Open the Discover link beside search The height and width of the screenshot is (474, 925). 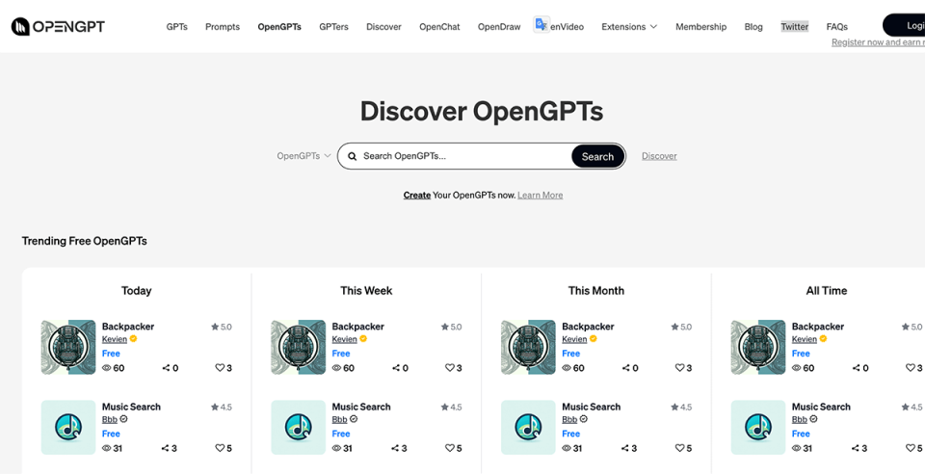point(659,156)
